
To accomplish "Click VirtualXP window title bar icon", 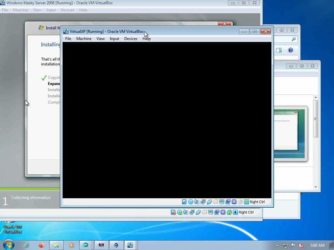I will [66, 31].
